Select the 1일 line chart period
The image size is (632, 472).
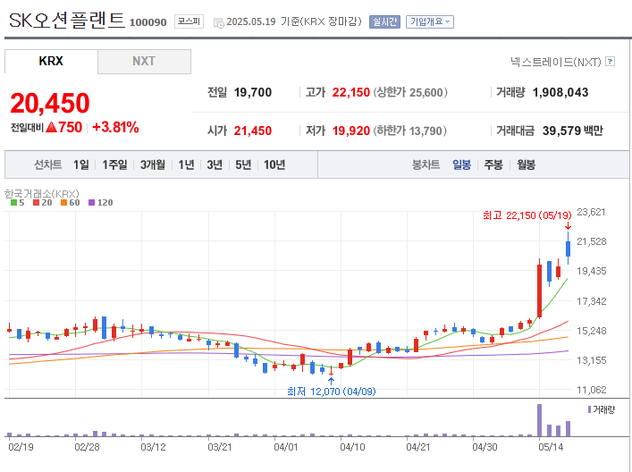click(x=81, y=164)
